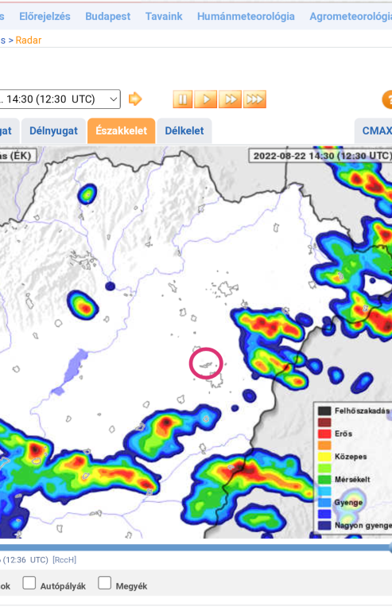Click the double-arrow fast forward button

pos(231,99)
